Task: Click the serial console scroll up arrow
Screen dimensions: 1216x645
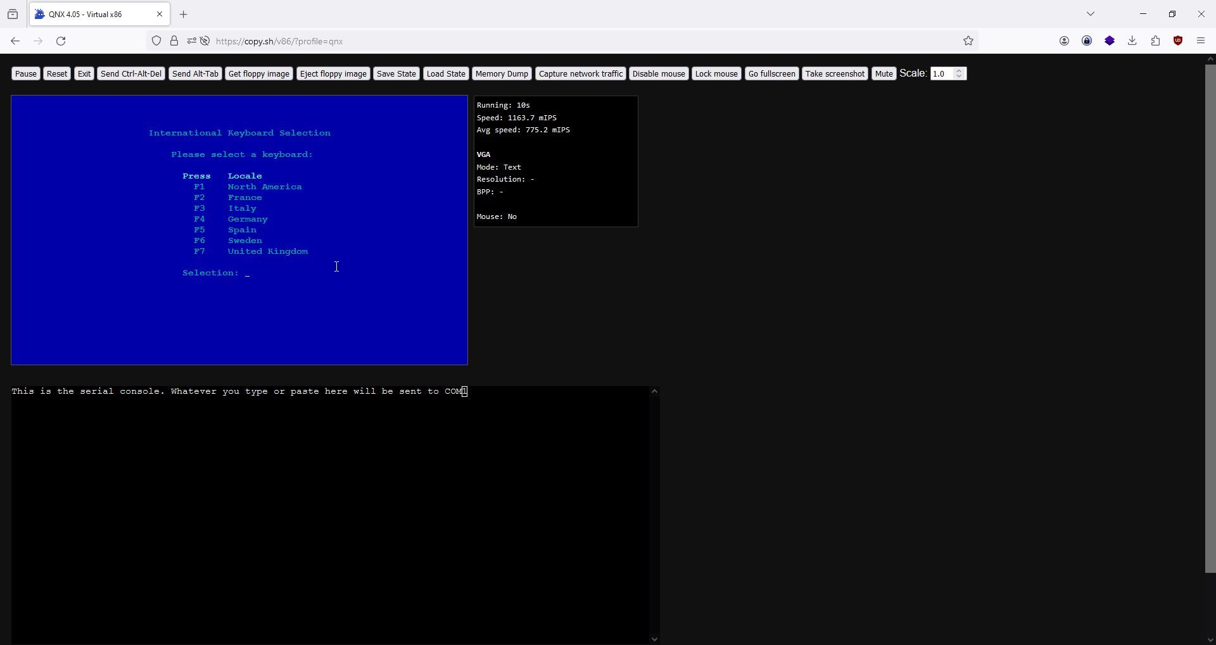Action: pos(654,391)
